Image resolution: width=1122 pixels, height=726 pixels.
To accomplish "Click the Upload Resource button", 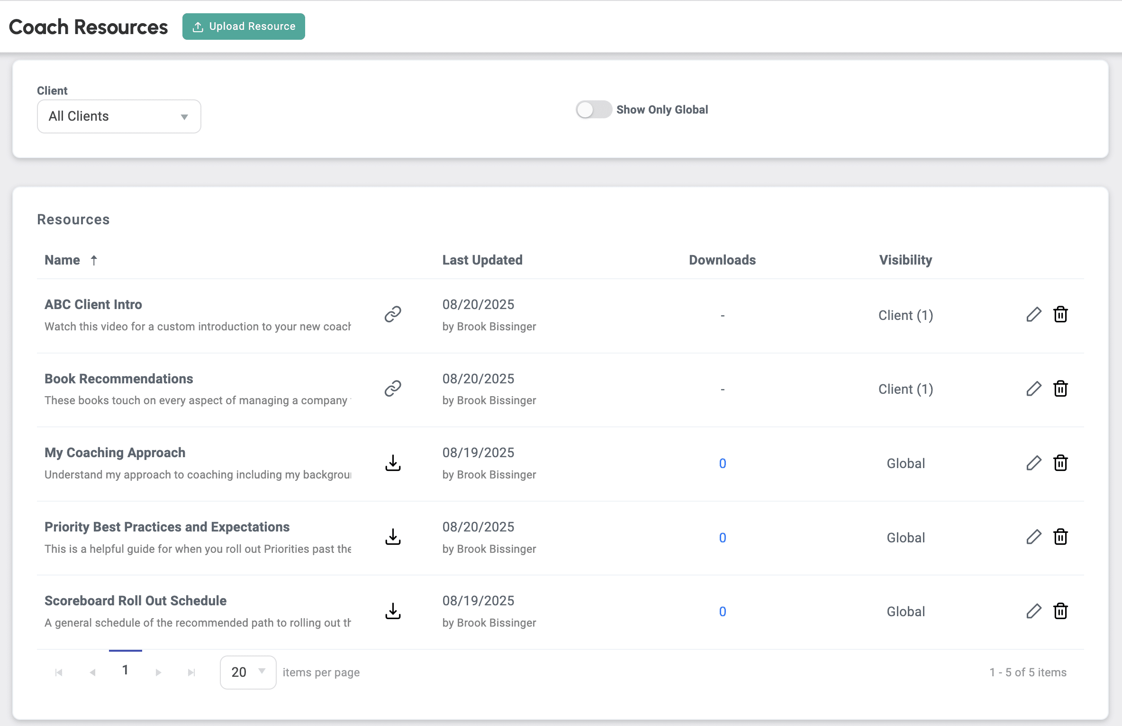I will tap(244, 27).
